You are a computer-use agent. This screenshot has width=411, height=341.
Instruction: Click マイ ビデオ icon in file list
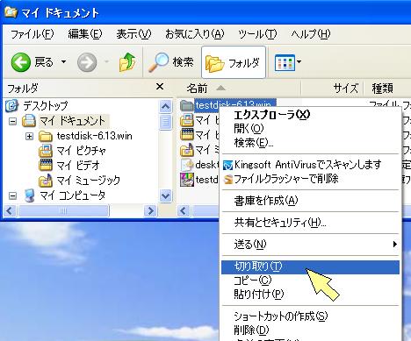coord(186,135)
